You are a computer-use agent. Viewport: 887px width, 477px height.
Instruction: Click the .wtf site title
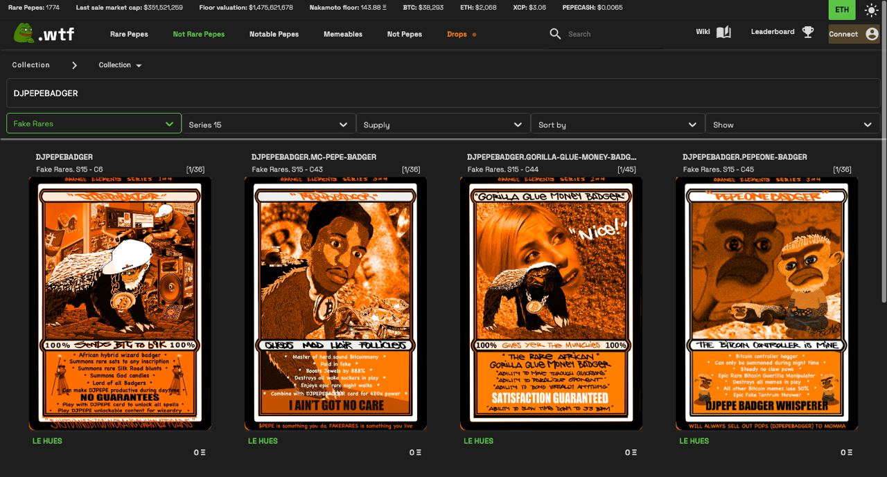coord(56,34)
